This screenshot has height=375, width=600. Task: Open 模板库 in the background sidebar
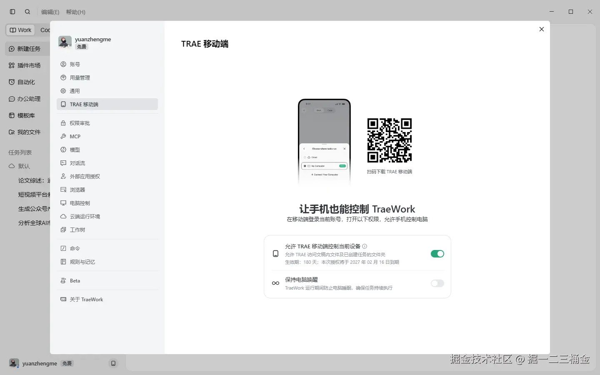pos(27,115)
